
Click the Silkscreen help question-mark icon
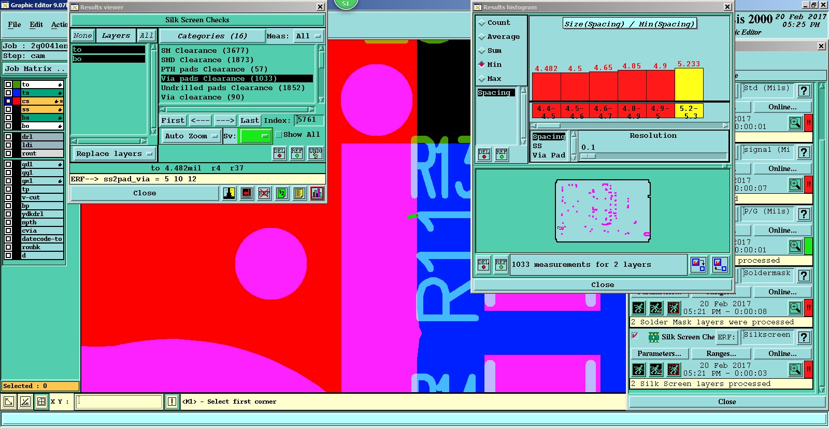[804, 337]
